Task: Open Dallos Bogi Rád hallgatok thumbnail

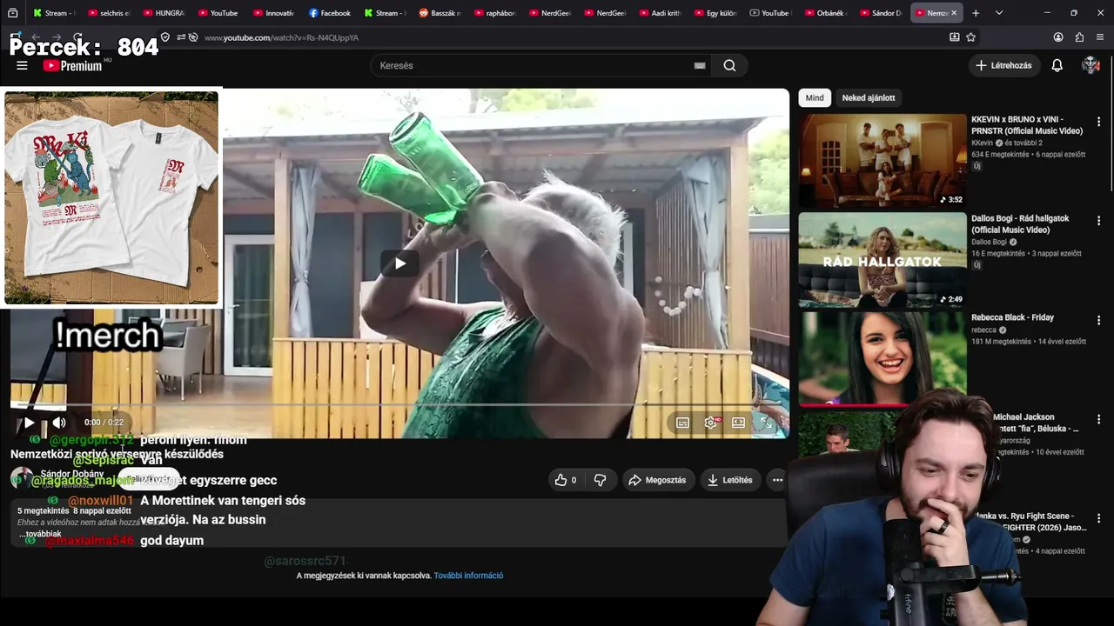Action: pyautogui.click(x=882, y=260)
